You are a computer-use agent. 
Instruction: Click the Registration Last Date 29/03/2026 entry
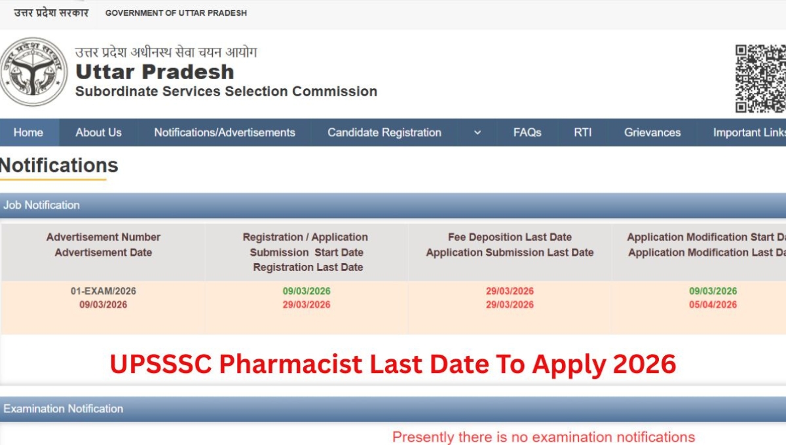click(308, 304)
